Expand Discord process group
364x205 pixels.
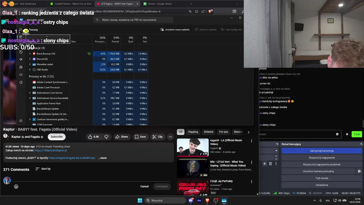(30, 59)
